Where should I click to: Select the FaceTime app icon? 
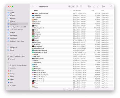tap(33, 36)
